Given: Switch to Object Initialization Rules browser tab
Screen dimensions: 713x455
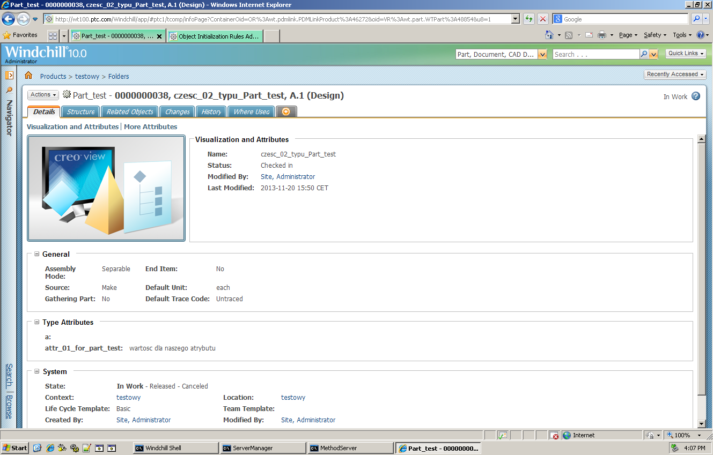Looking at the screenshot, I should [x=215, y=36].
